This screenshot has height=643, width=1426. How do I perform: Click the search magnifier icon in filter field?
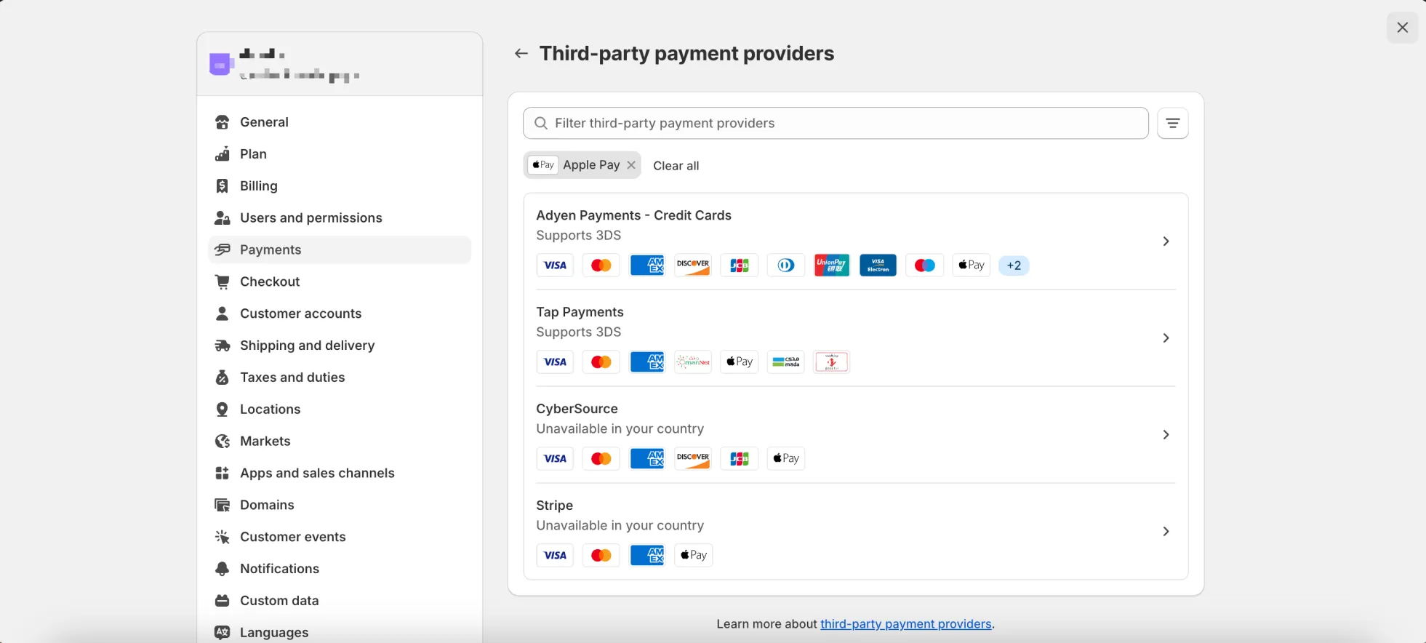pyautogui.click(x=541, y=123)
